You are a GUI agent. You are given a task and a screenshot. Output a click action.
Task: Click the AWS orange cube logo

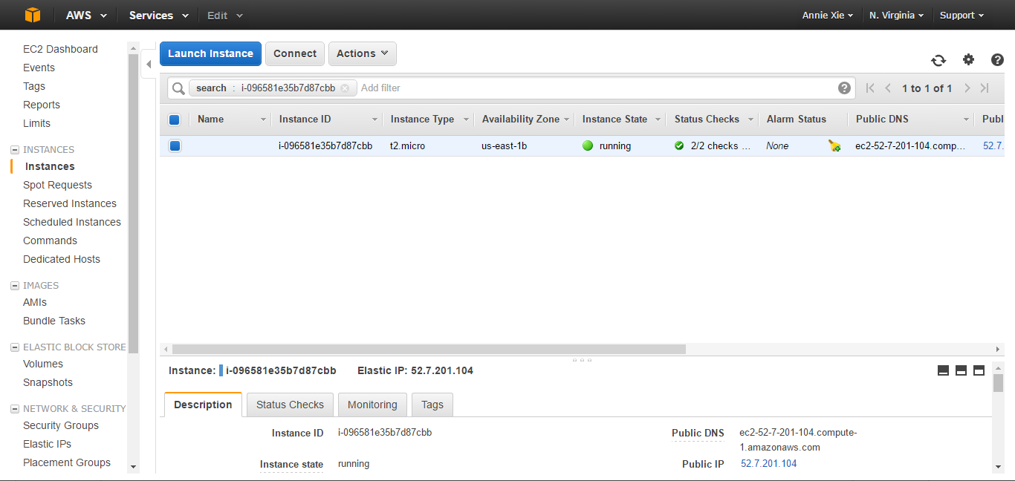coord(31,15)
